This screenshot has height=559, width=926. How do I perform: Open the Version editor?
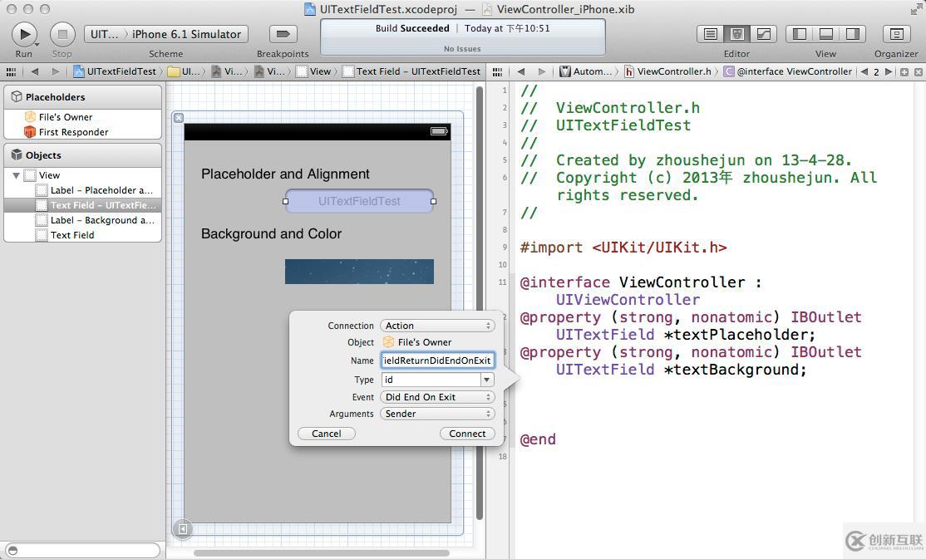point(763,34)
